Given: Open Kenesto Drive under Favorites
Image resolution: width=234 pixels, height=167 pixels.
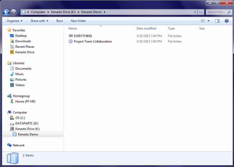Looking at the screenshot, I should [25, 52].
